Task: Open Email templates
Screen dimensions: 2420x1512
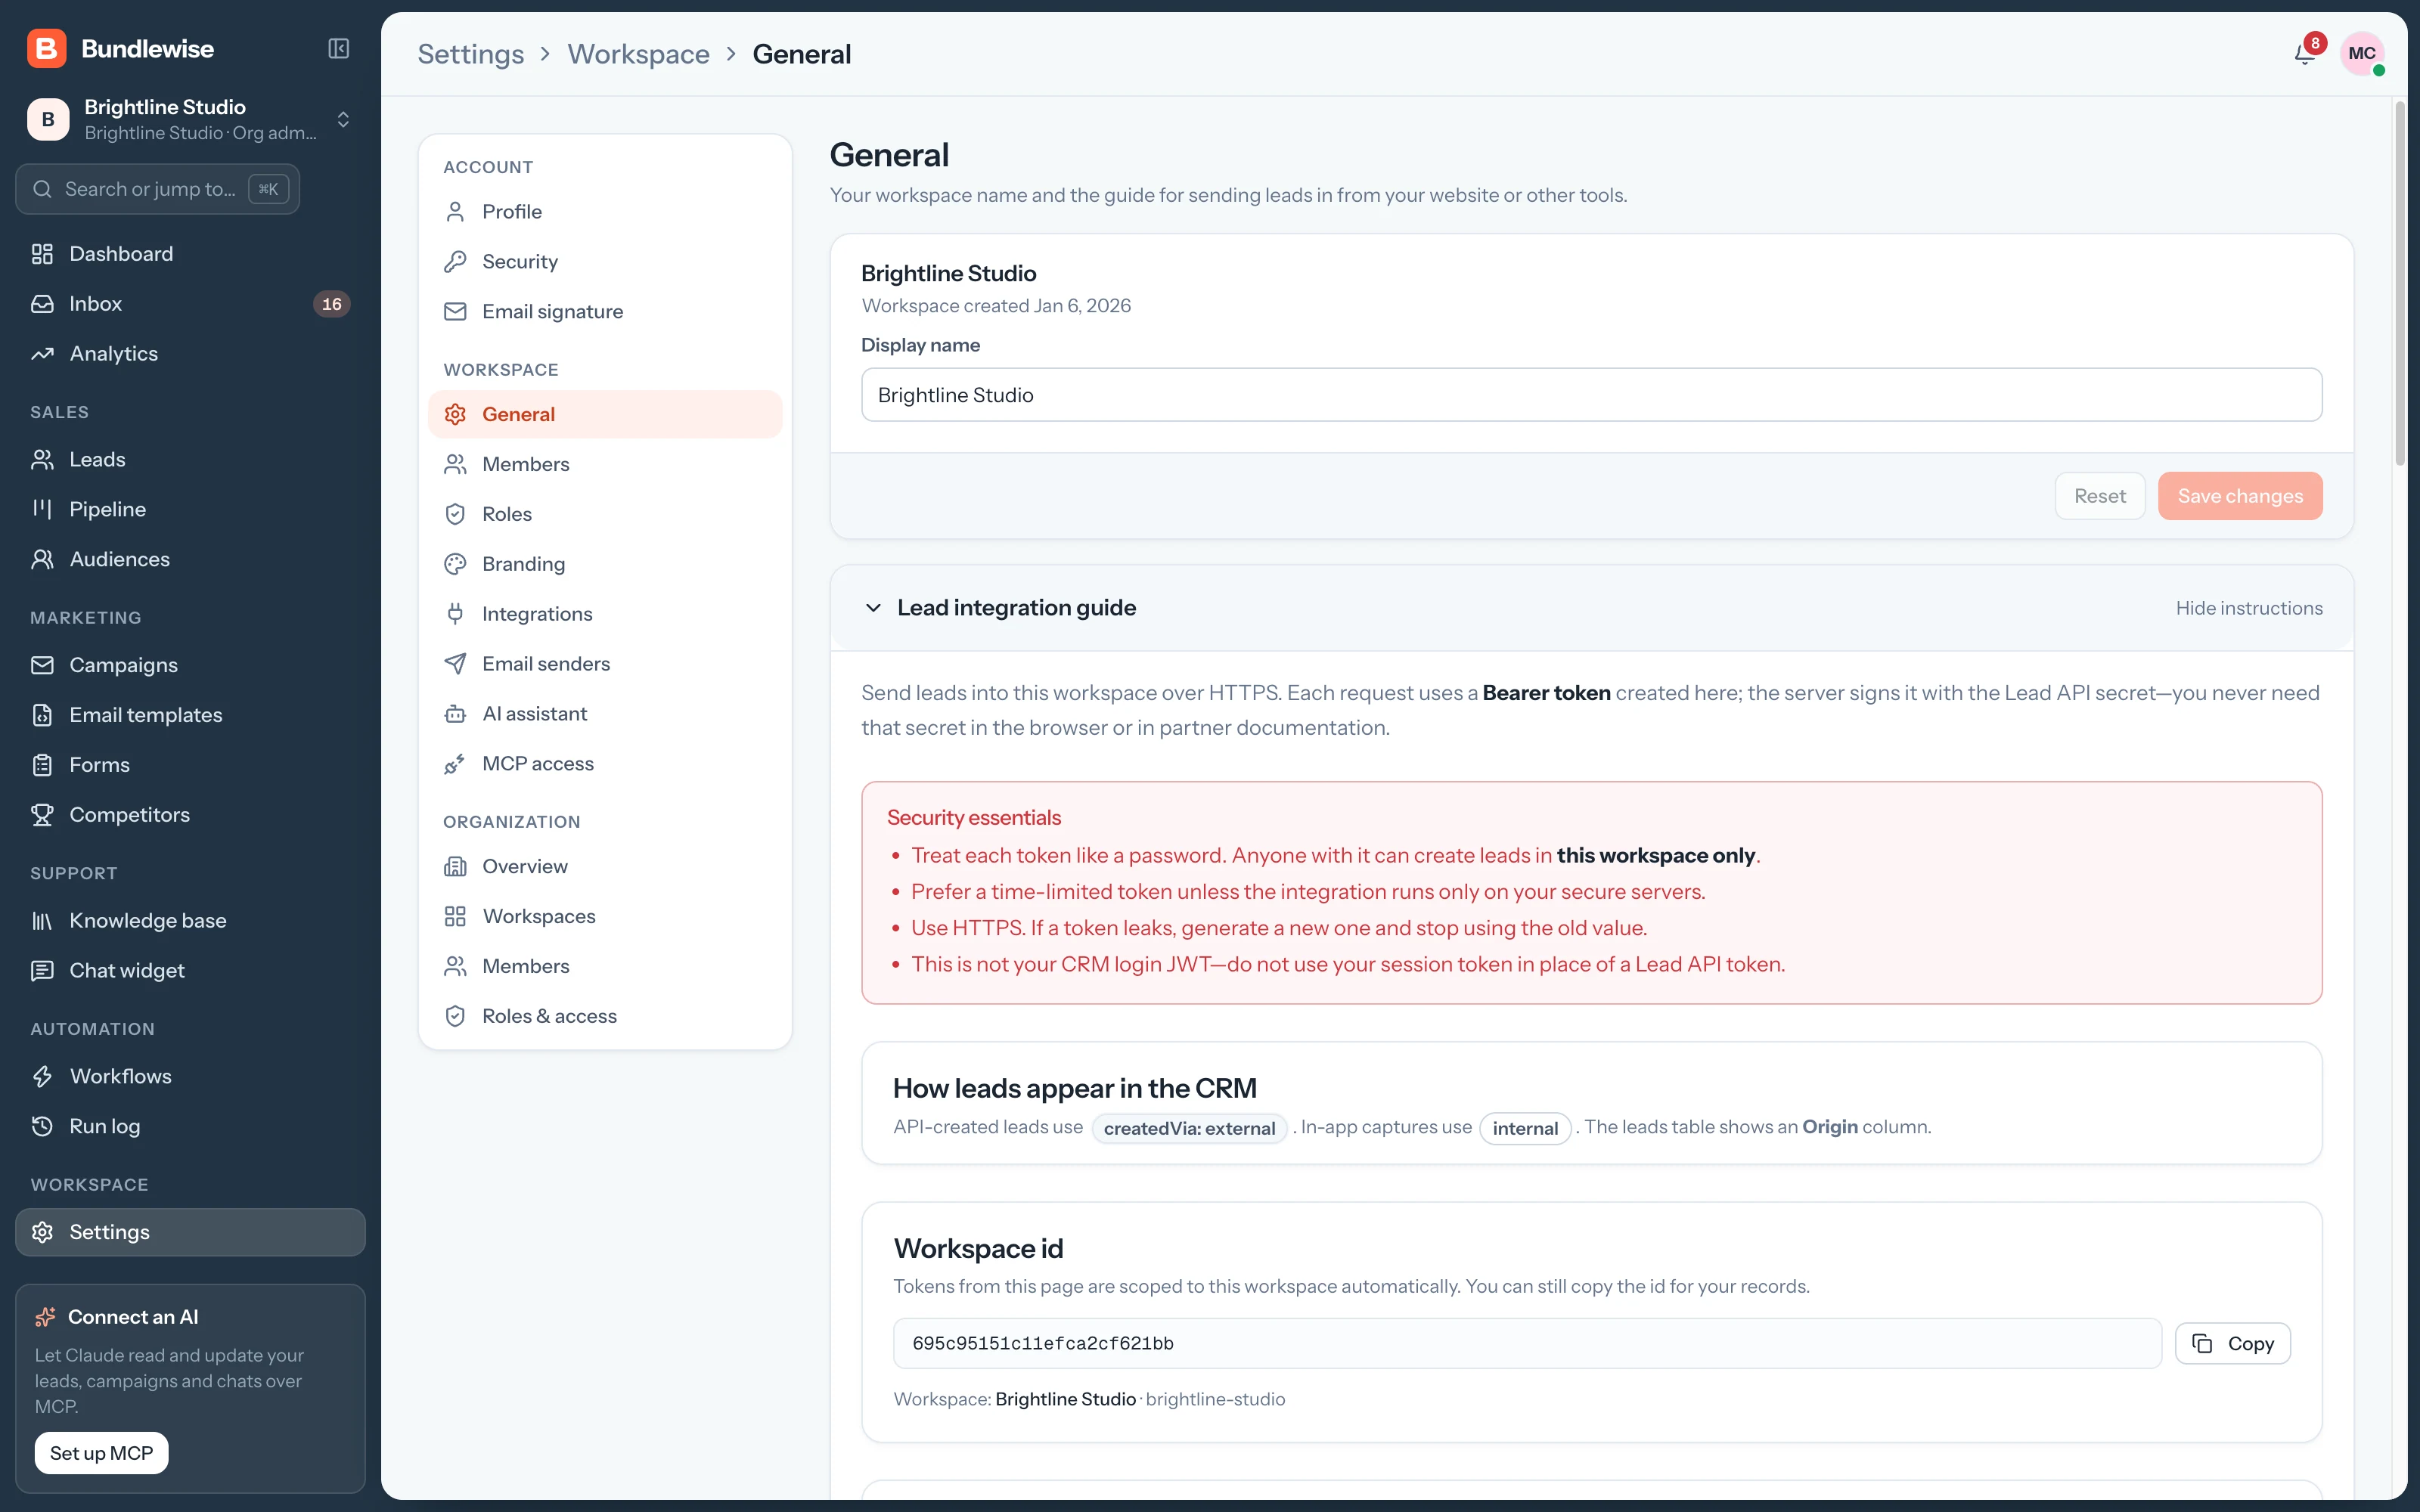Action: tap(190, 715)
